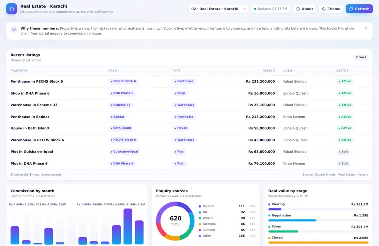The image size is (379, 246).
Task: Select House in Bath Island row
Action: (x=189, y=128)
